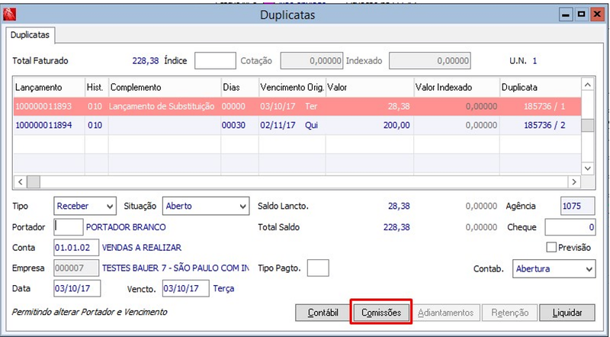The image size is (610, 337).
Task: Click the Liquidar button
Action: tap(567, 313)
